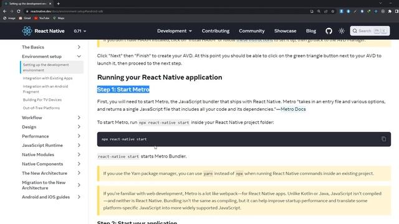Go back with the browser back arrow
The height and width of the screenshot is (224, 399).
4,11
